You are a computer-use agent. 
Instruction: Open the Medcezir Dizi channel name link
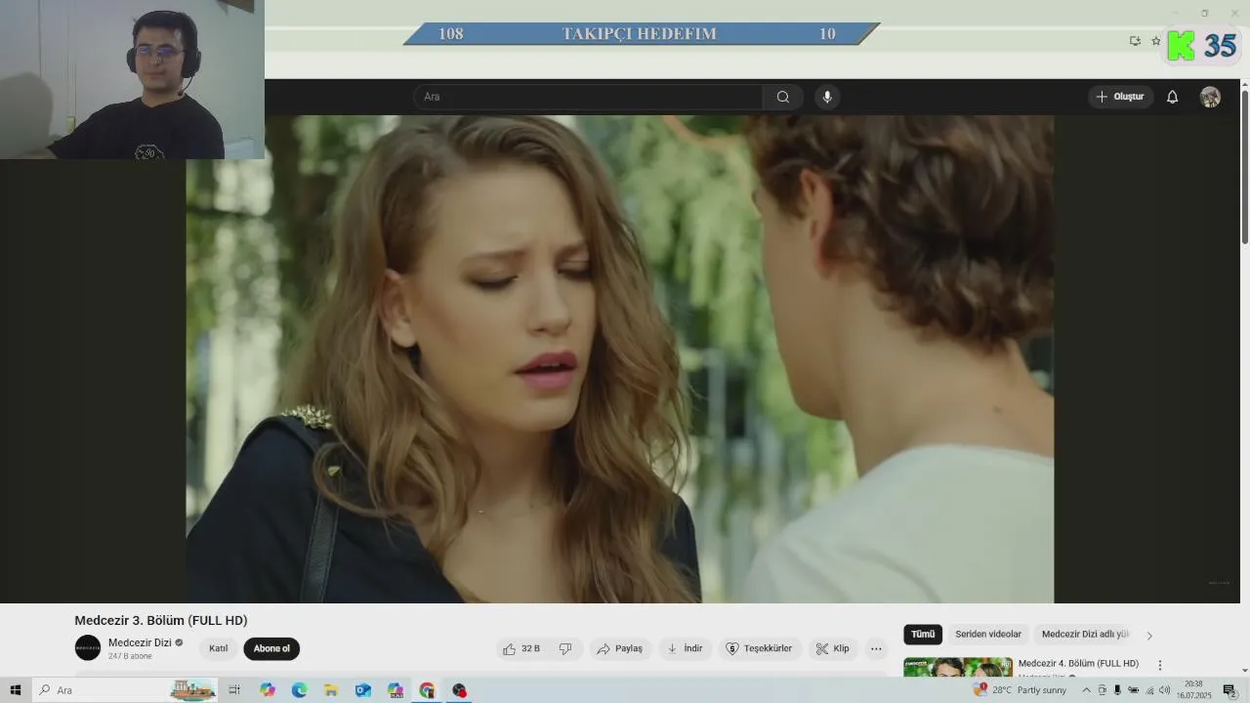point(140,642)
